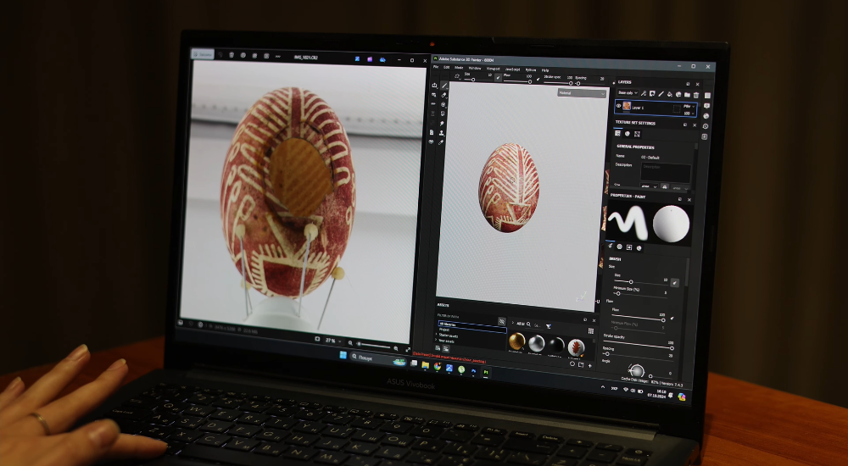848x466 pixels.
Task: Add a fill layer in Layers panel
Action: coord(670,94)
